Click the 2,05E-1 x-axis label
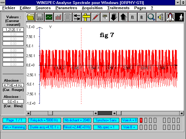Viewport: 186px width, 139px height. [x=111, y=68]
